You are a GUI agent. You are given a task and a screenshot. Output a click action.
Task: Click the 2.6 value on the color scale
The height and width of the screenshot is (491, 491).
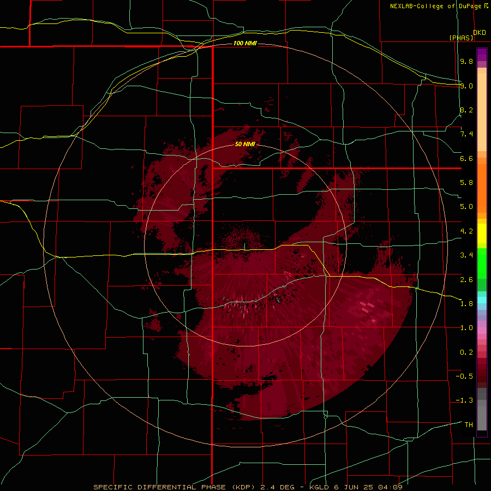pyautogui.click(x=466, y=280)
